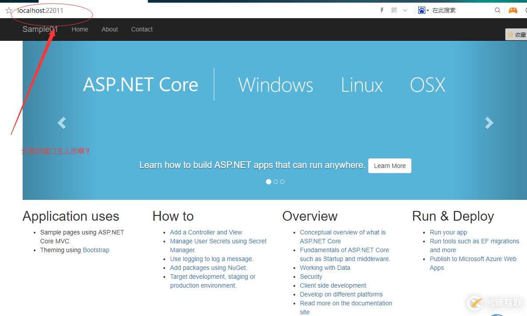Select second carousel indicator dot
The image size is (527, 316).
point(276,182)
